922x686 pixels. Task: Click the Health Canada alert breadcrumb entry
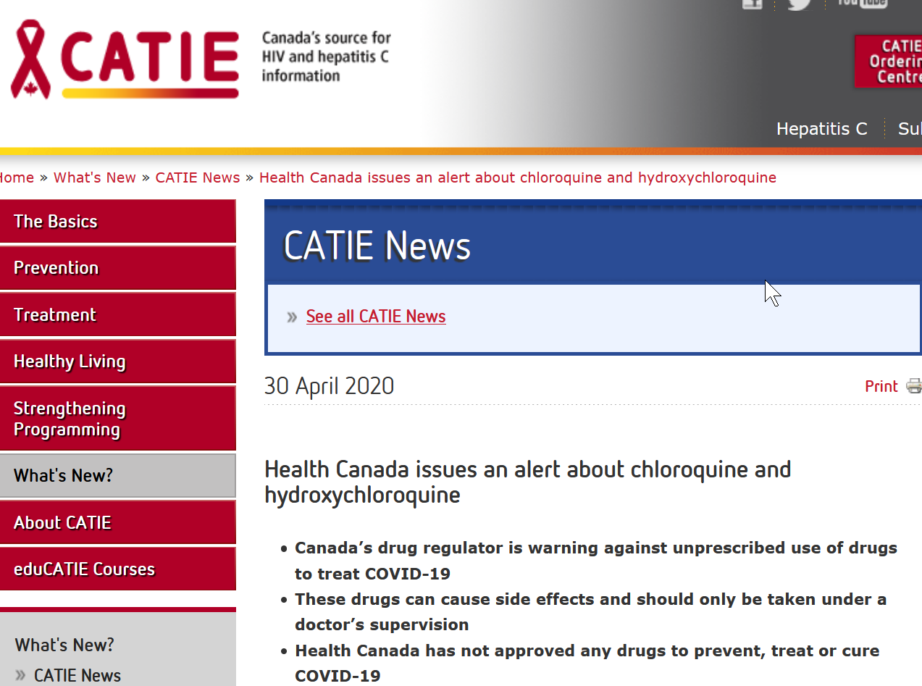tap(518, 177)
